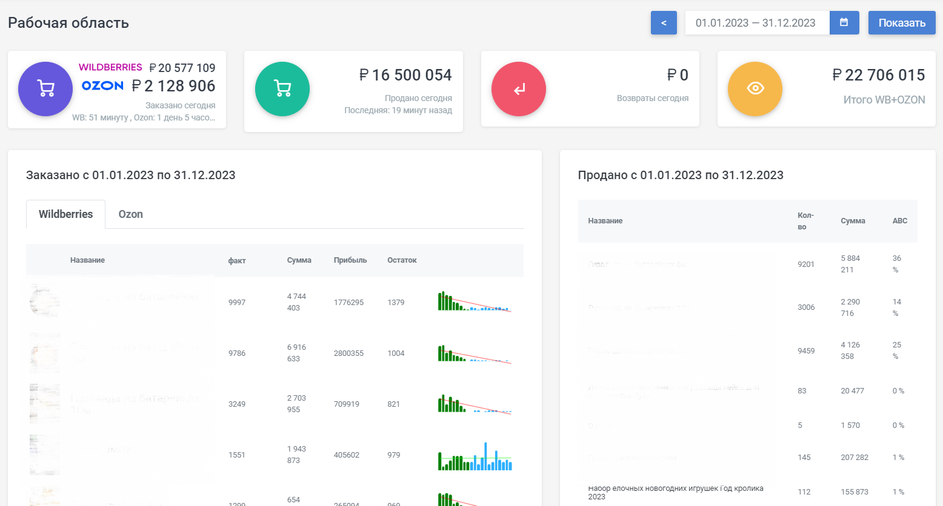The image size is (943, 506).
Task: Click the purple shopping cart orders icon
Action: tap(45, 89)
